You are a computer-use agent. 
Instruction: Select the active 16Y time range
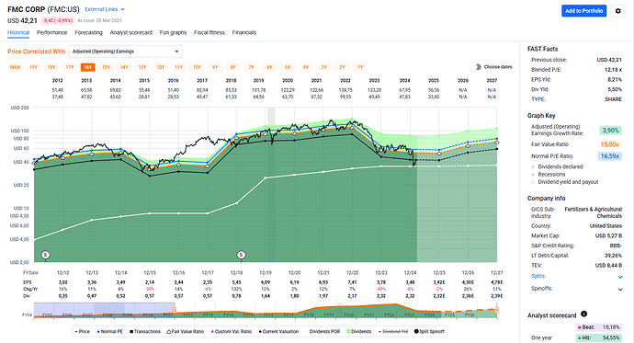pyautogui.click(x=87, y=67)
